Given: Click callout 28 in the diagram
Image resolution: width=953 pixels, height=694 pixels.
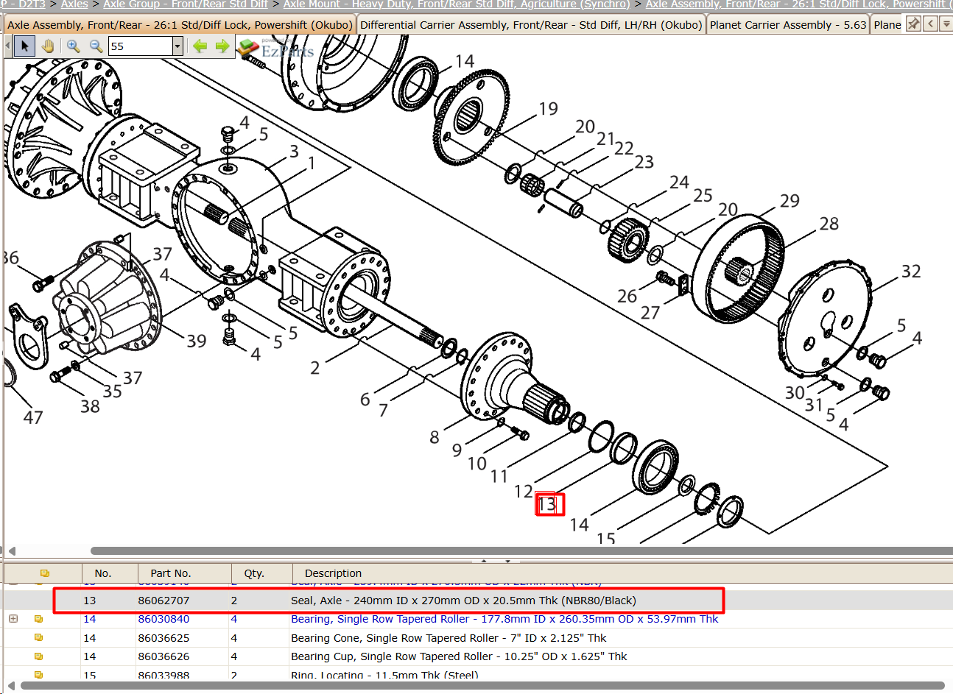Looking at the screenshot, I should point(829,224).
